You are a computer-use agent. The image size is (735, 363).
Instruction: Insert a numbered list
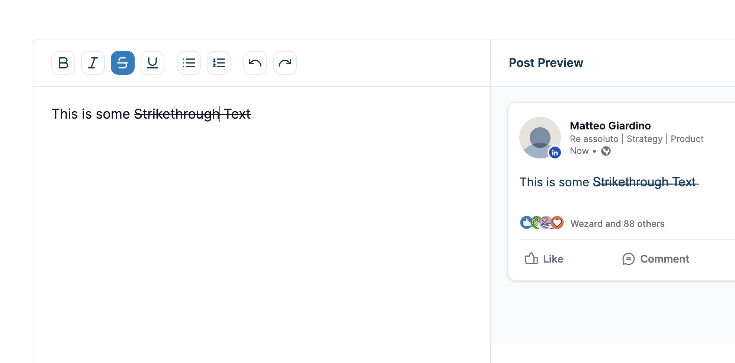(x=218, y=63)
